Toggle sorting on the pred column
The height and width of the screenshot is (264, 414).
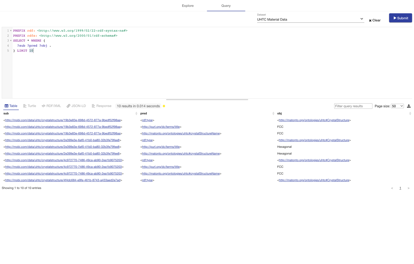click(x=274, y=113)
